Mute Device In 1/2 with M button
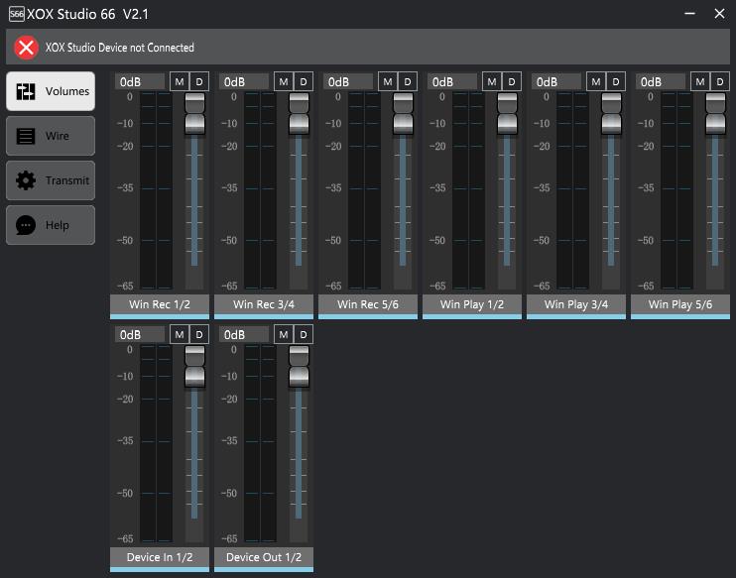 click(180, 334)
